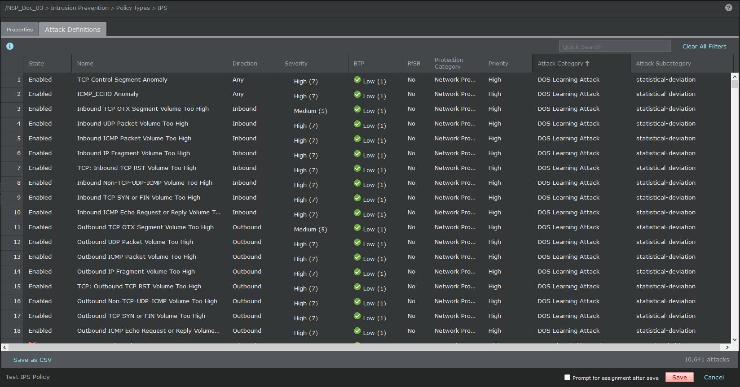Click the horizontal scrollbar track
This screenshot has width=740, height=387.
[366, 347]
